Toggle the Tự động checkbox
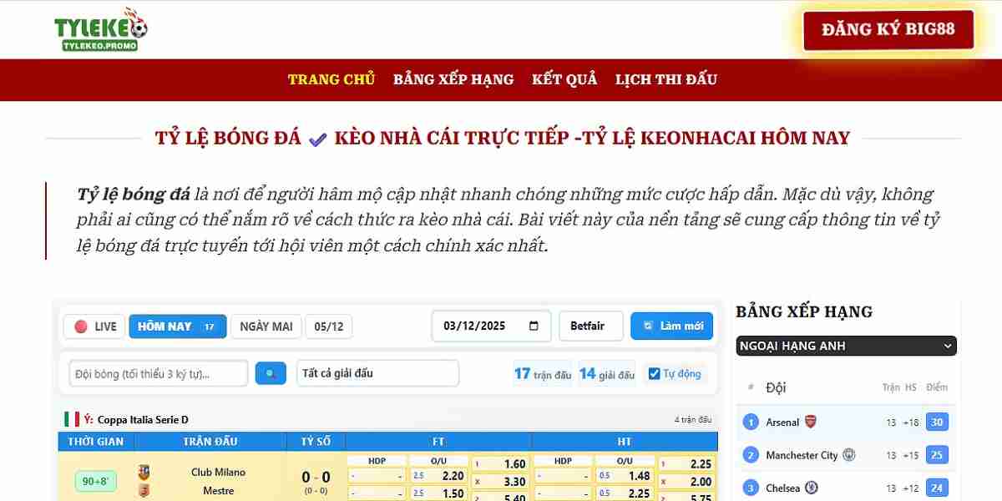The width and height of the screenshot is (1002, 501). (x=654, y=374)
